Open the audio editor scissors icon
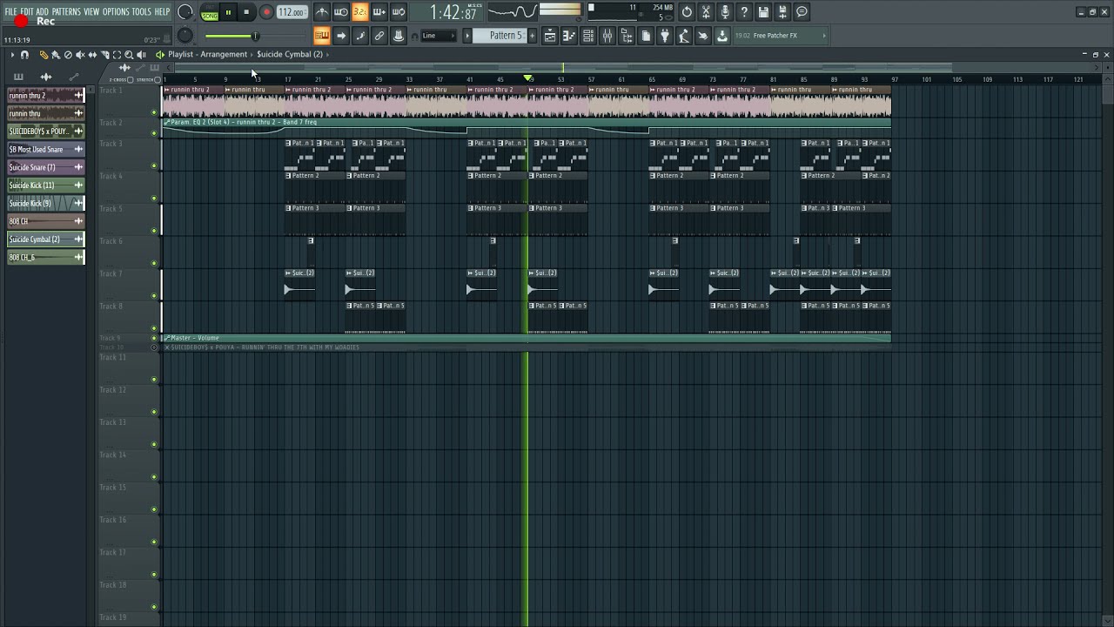 706,12
